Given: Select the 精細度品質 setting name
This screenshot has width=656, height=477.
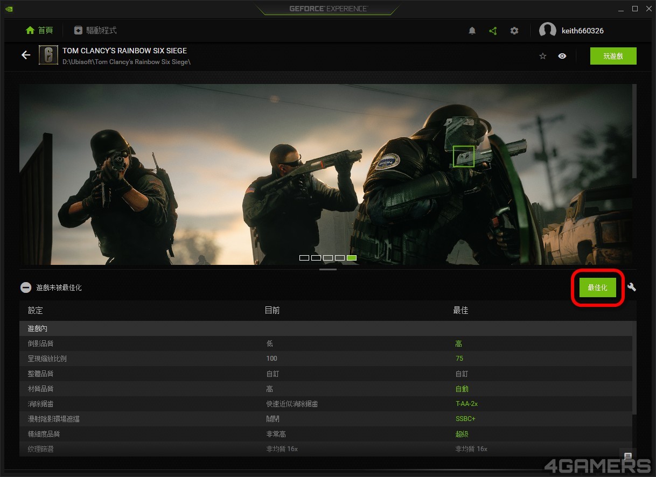Looking at the screenshot, I should 44,434.
